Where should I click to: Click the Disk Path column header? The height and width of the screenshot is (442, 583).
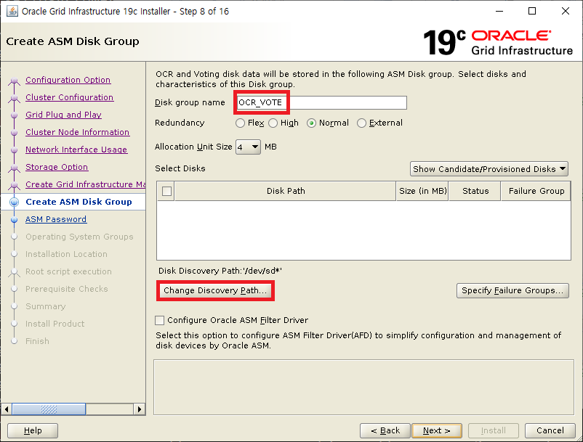(x=286, y=191)
